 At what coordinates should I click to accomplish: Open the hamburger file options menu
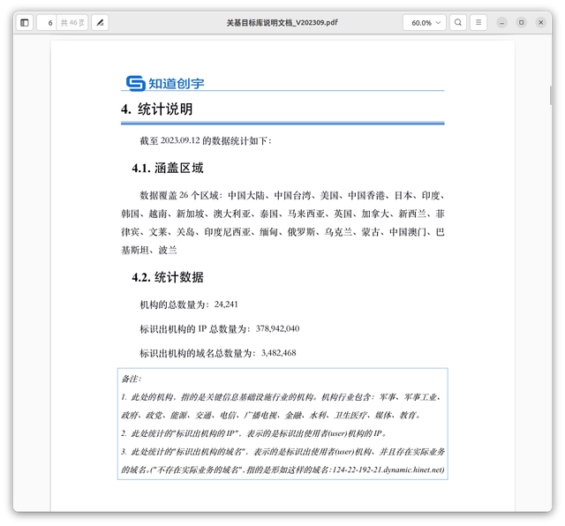tap(479, 22)
